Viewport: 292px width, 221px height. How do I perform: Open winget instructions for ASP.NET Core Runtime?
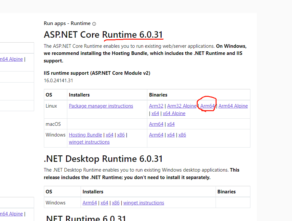point(89,142)
